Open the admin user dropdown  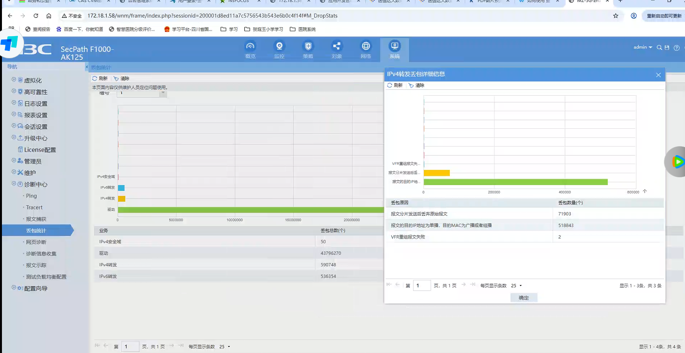point(643,47)
